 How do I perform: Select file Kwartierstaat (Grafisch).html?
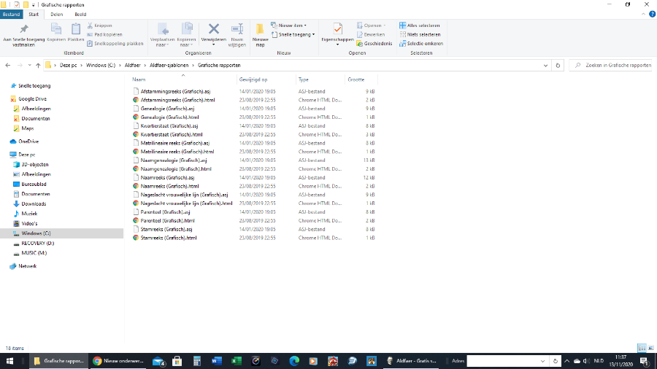(172, 134)
